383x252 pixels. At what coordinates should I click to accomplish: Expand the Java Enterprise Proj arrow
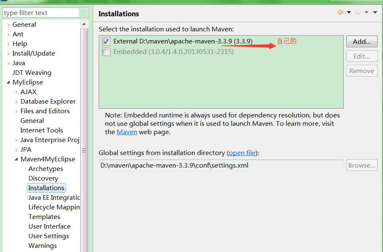pos(16,140)
